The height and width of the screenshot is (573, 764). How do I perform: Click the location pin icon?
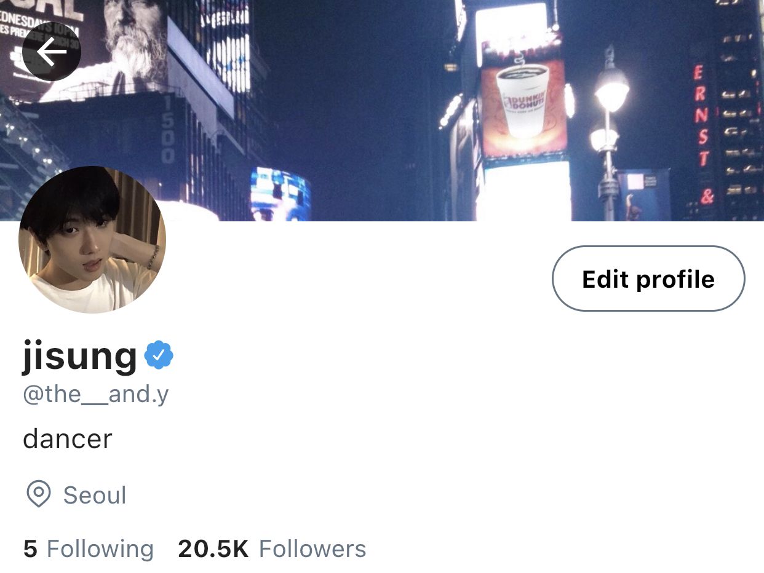click(x=39, y=494)
